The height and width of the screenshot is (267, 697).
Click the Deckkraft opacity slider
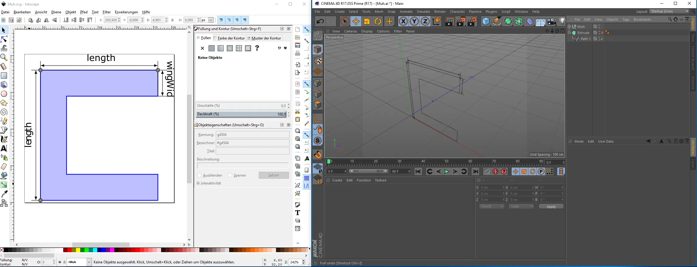[x=241, y=114]
